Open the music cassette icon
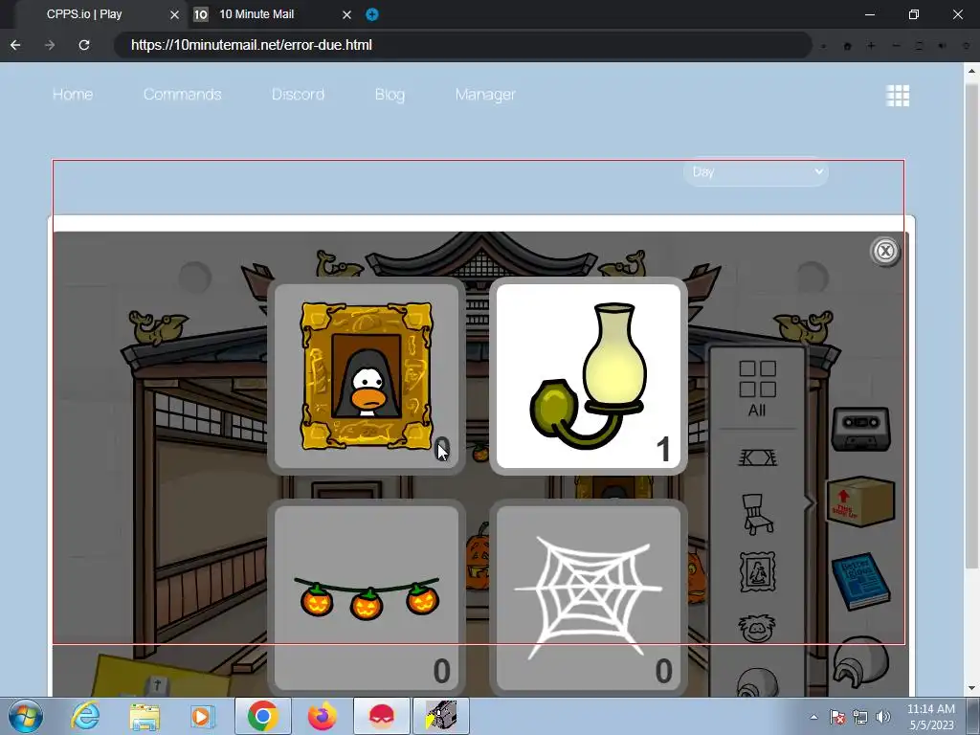 [860, 428]
